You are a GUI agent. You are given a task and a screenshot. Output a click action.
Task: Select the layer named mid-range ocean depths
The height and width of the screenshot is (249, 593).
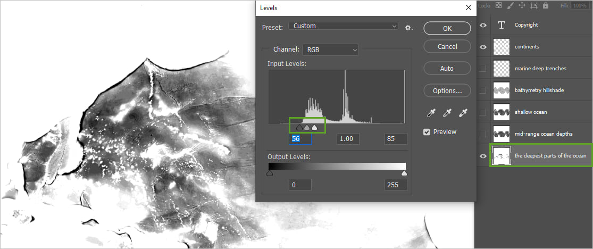544,134
